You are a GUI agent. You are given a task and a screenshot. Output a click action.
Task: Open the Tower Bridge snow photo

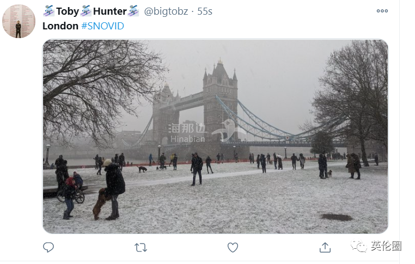pyautogui.click(x=216, y=137)
